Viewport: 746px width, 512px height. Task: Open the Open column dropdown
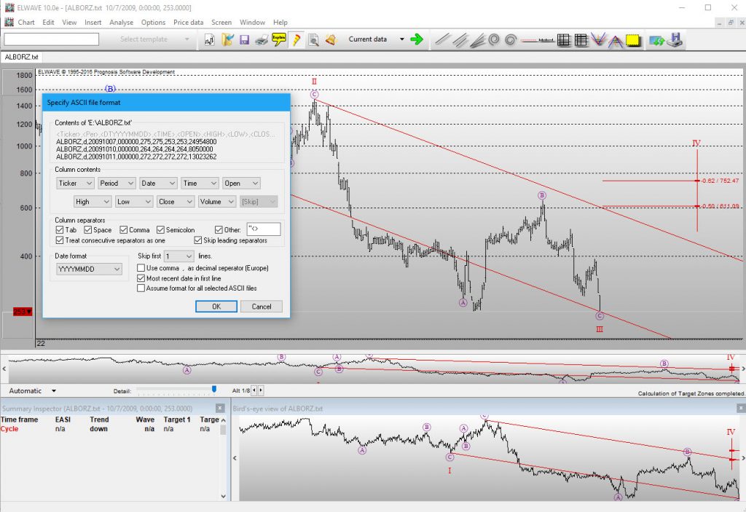[242, 184]
